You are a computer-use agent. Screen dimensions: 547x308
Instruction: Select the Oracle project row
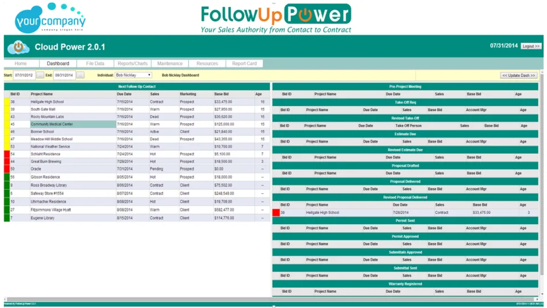point(137,169)
